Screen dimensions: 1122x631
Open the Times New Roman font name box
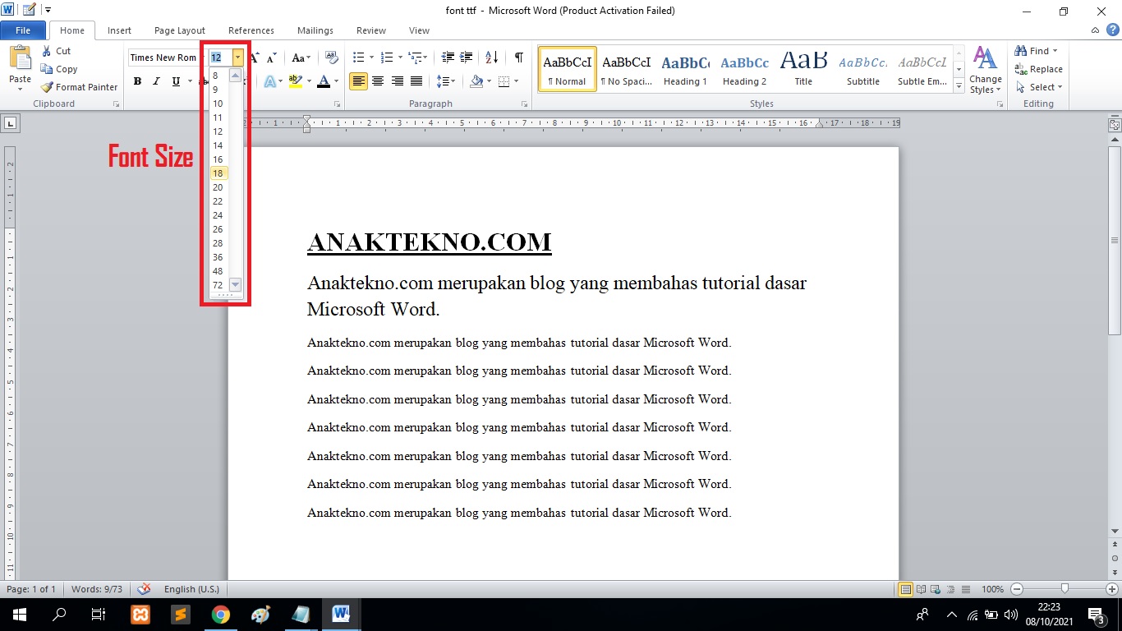164,58
